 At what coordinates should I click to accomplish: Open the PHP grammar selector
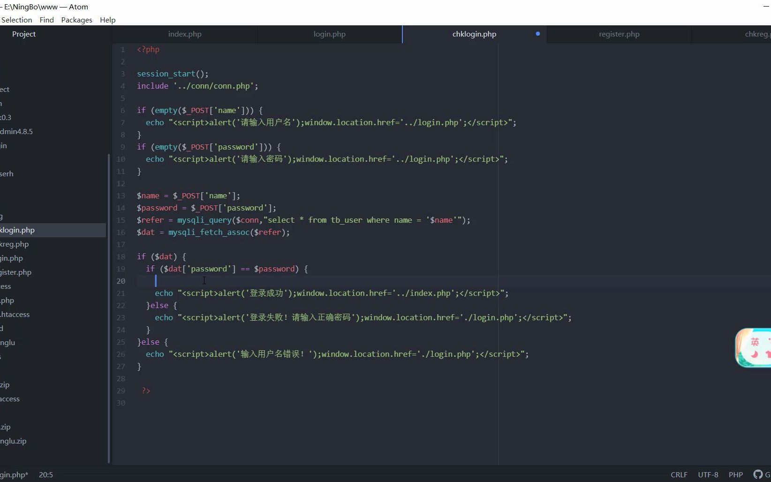736,474
